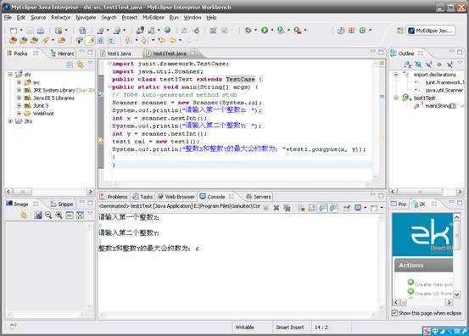Switch to the Servers tab
This screenshot has width=469, height=336.
(259, 197)
